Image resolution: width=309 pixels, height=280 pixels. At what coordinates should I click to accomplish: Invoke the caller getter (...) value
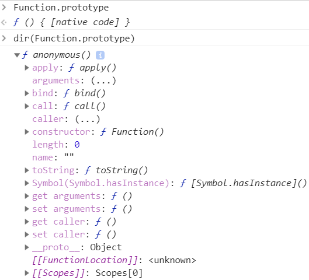[x=88, y=119]
